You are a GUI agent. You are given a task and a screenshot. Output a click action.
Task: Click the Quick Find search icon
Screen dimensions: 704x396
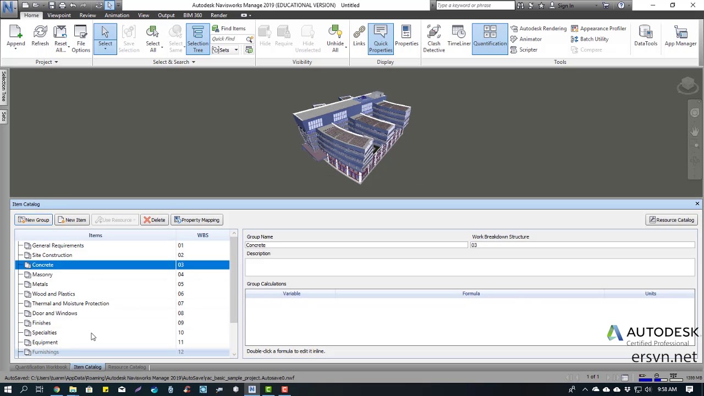(x=250, y=39)
